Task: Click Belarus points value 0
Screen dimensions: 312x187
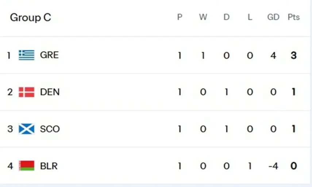Action: [294, 166]
